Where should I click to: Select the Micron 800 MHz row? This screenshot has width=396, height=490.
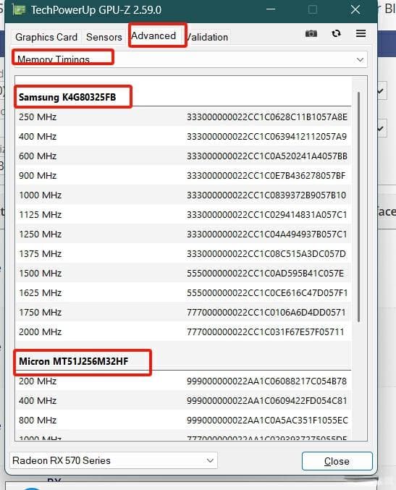pos(183,421)
